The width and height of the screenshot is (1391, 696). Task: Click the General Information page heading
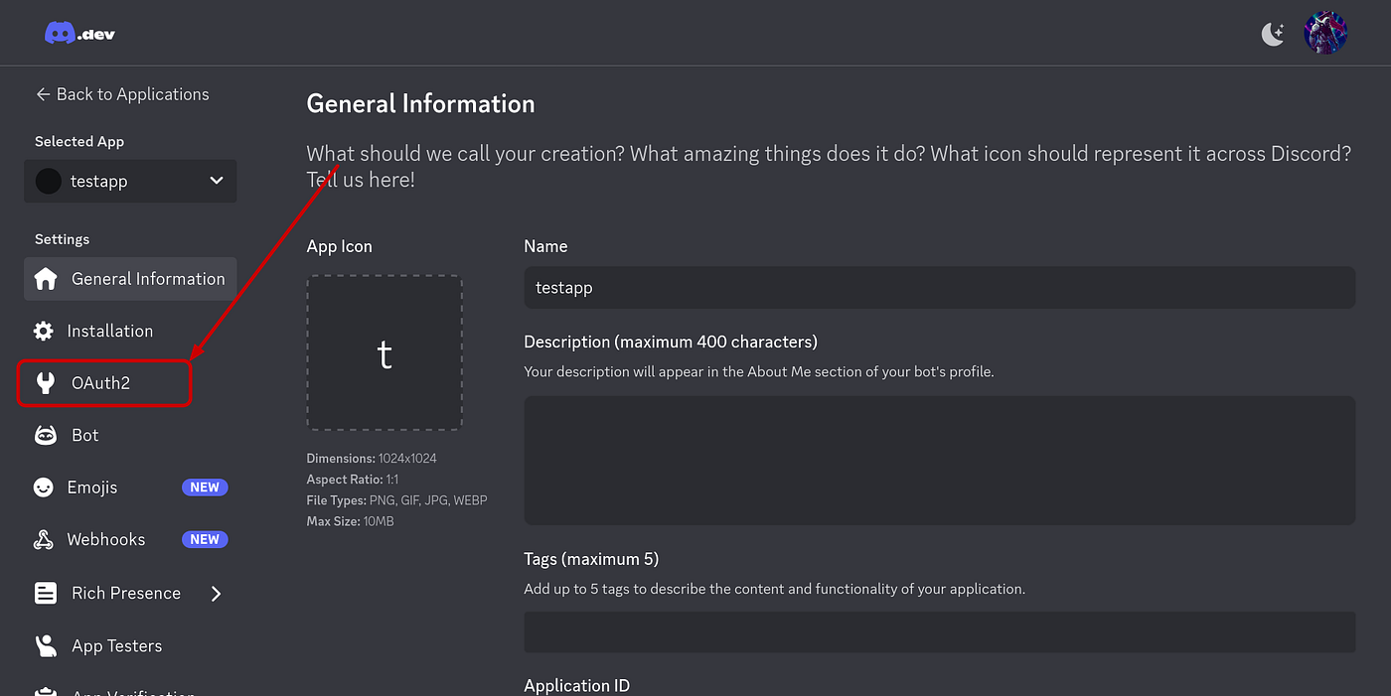420,103
